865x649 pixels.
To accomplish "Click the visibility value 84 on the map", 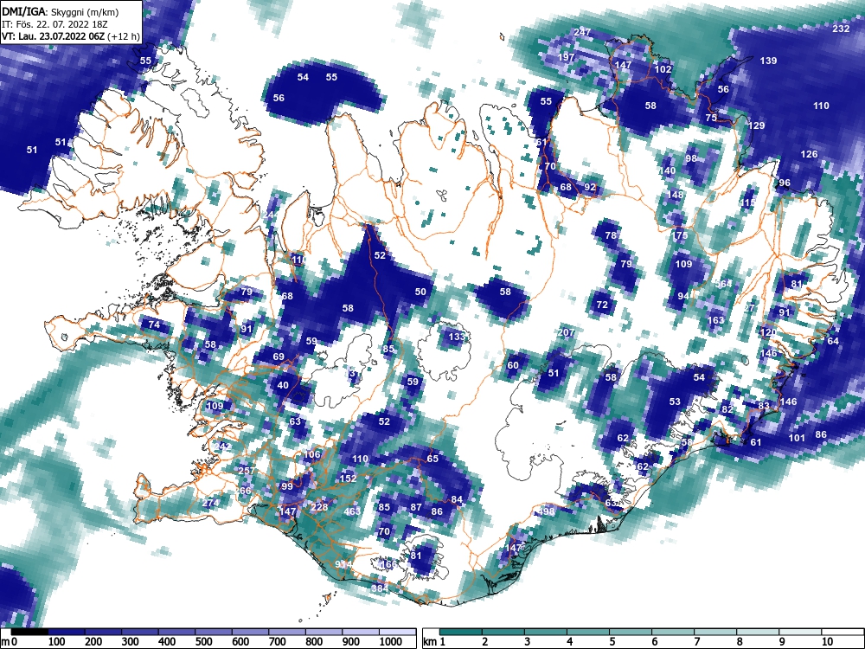I will [x=457, y=499].
